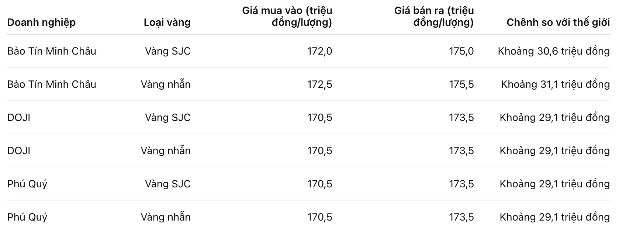
Task: Select Vàng nhẫn cell in Bảo Tín Minh Châu row
Action: pos(166,84)
